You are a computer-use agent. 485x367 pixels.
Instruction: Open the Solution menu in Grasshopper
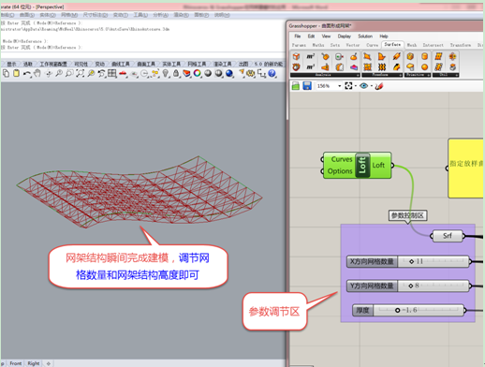(365, 37)
